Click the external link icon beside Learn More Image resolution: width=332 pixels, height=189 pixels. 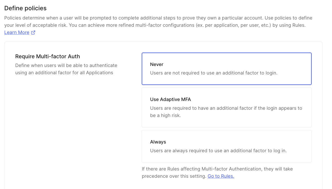click(x=33, y=32)
